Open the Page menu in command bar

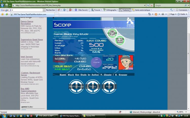[x=172, y=14]
